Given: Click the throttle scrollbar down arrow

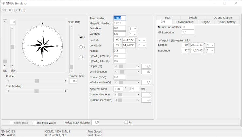Looking at the screenshot, I should tap(71, 71).
